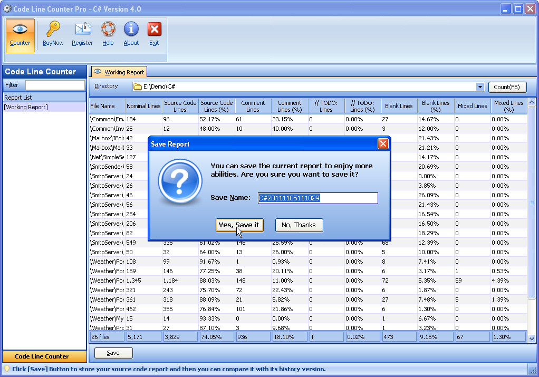Select the row with 1,345 nominal lines
This screenshot has width=539, height=377.
pos(308,281)
